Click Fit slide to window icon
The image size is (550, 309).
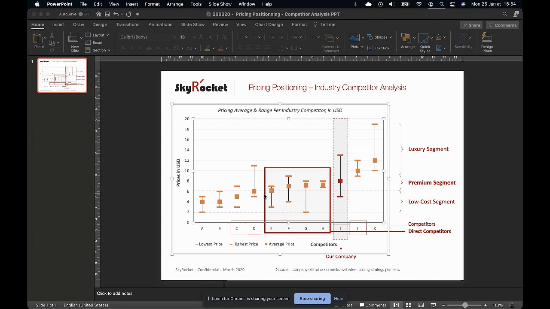coord(512,305)
